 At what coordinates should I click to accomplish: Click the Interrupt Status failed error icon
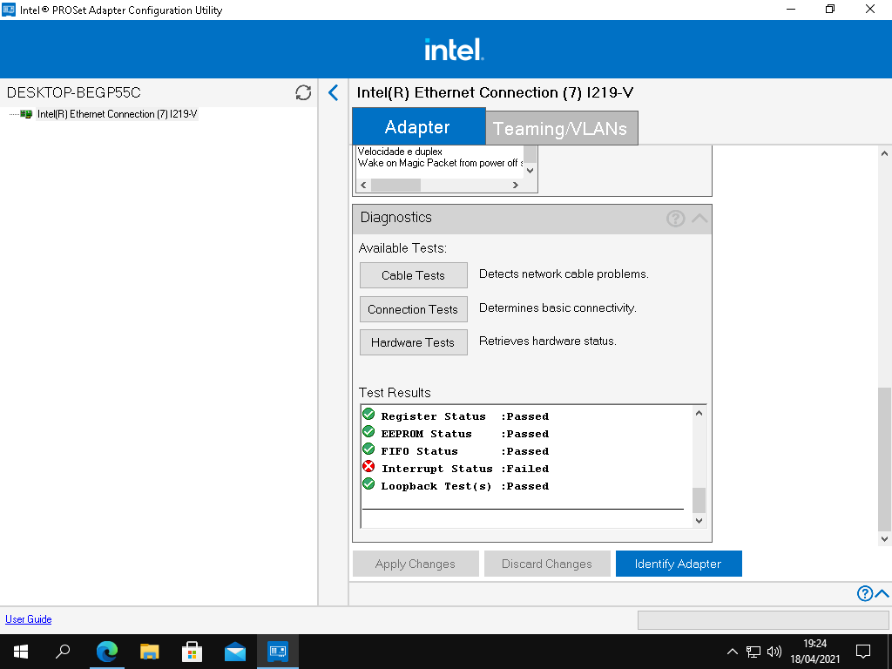(368, 467)
